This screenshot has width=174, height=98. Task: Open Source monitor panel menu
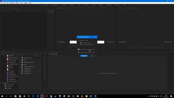(66, 8)
